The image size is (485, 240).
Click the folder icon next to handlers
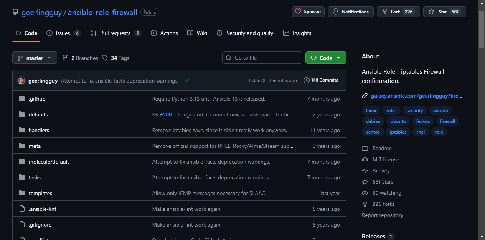22,130
